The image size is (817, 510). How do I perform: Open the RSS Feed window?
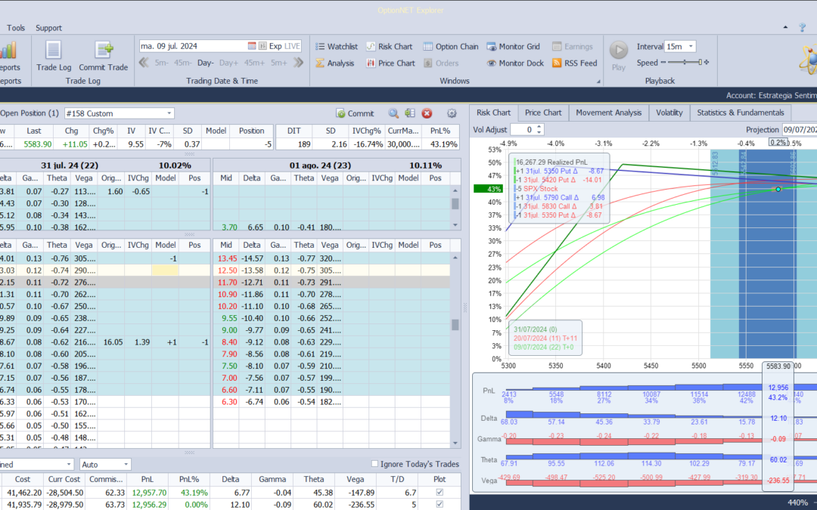click(573, 63)
